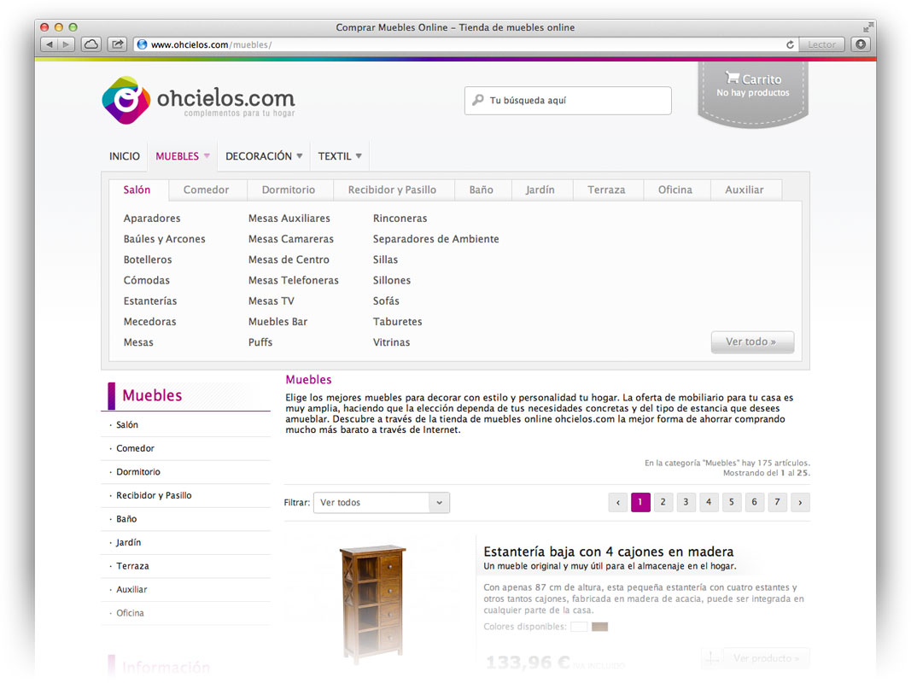This screenshot has width=911, height=683.
Task: Expand the TEXTIL dropdown menu
Action: 340,156
